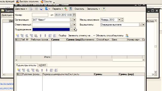Move the row down in the Параметры оплаты table
The height and width of the screenshot is (91, 162).
point(47,70)
